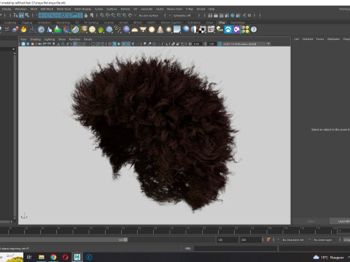Open the Edit Mesh menu
Image resolution: width=350 pixels, height=262 pixels.
(47, 9)
